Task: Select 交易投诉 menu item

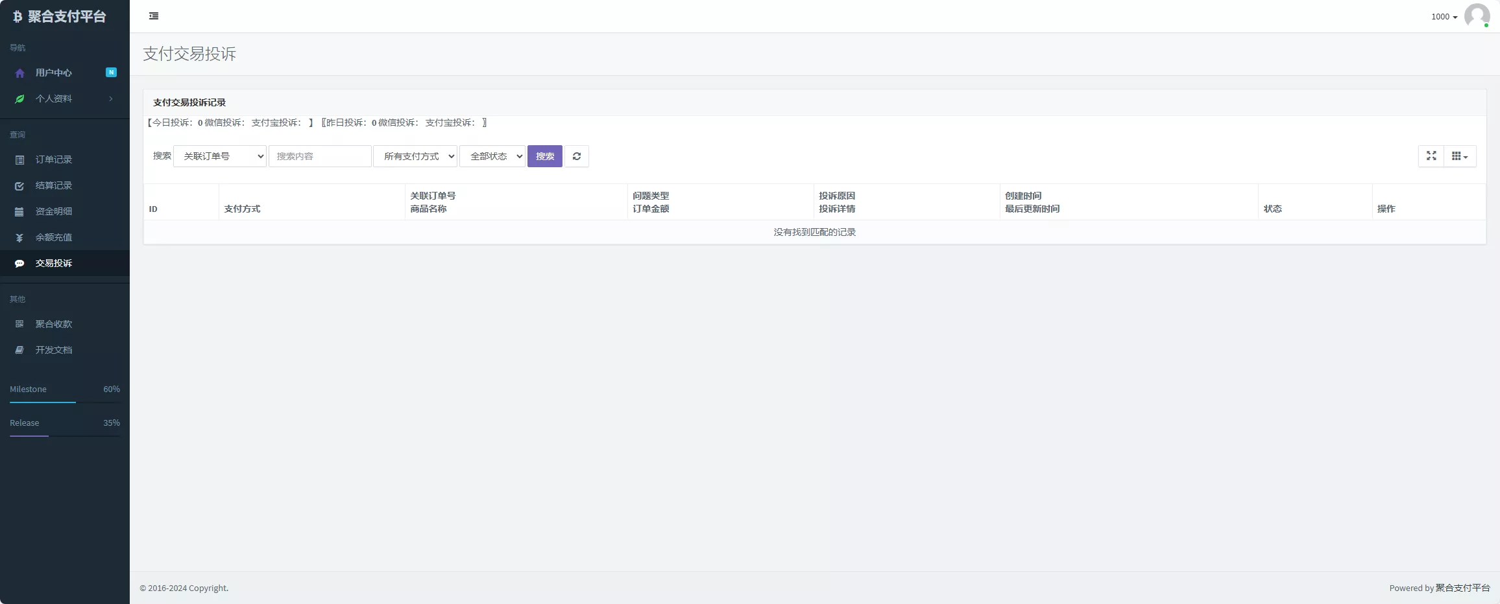Action: click(65, 263)
